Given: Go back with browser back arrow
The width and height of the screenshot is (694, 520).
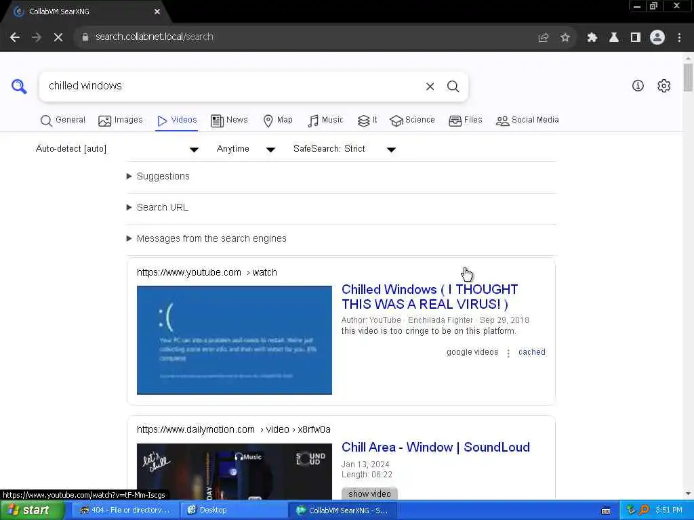Looking at the screenshot, I should pyautogui.click(x=15, y=37).
